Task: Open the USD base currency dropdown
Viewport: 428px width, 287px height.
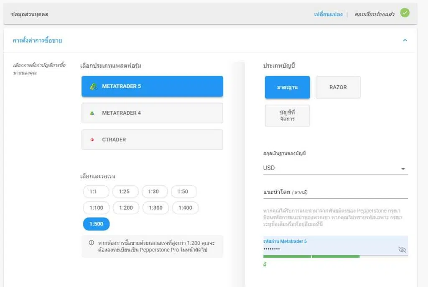Action: [336, 168]
